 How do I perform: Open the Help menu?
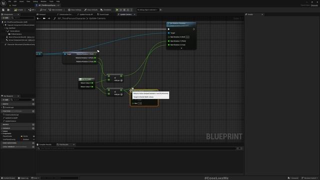tap(58, 1)
